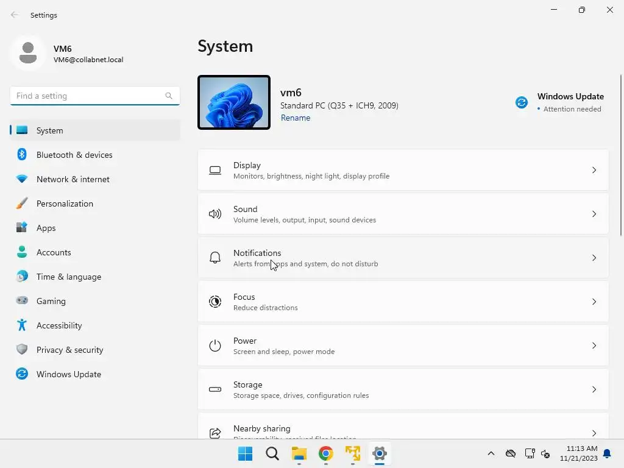Viewport: 624px width, 468px height.
Task: Expand Sound settings chevron
Action: coord(594,214)
